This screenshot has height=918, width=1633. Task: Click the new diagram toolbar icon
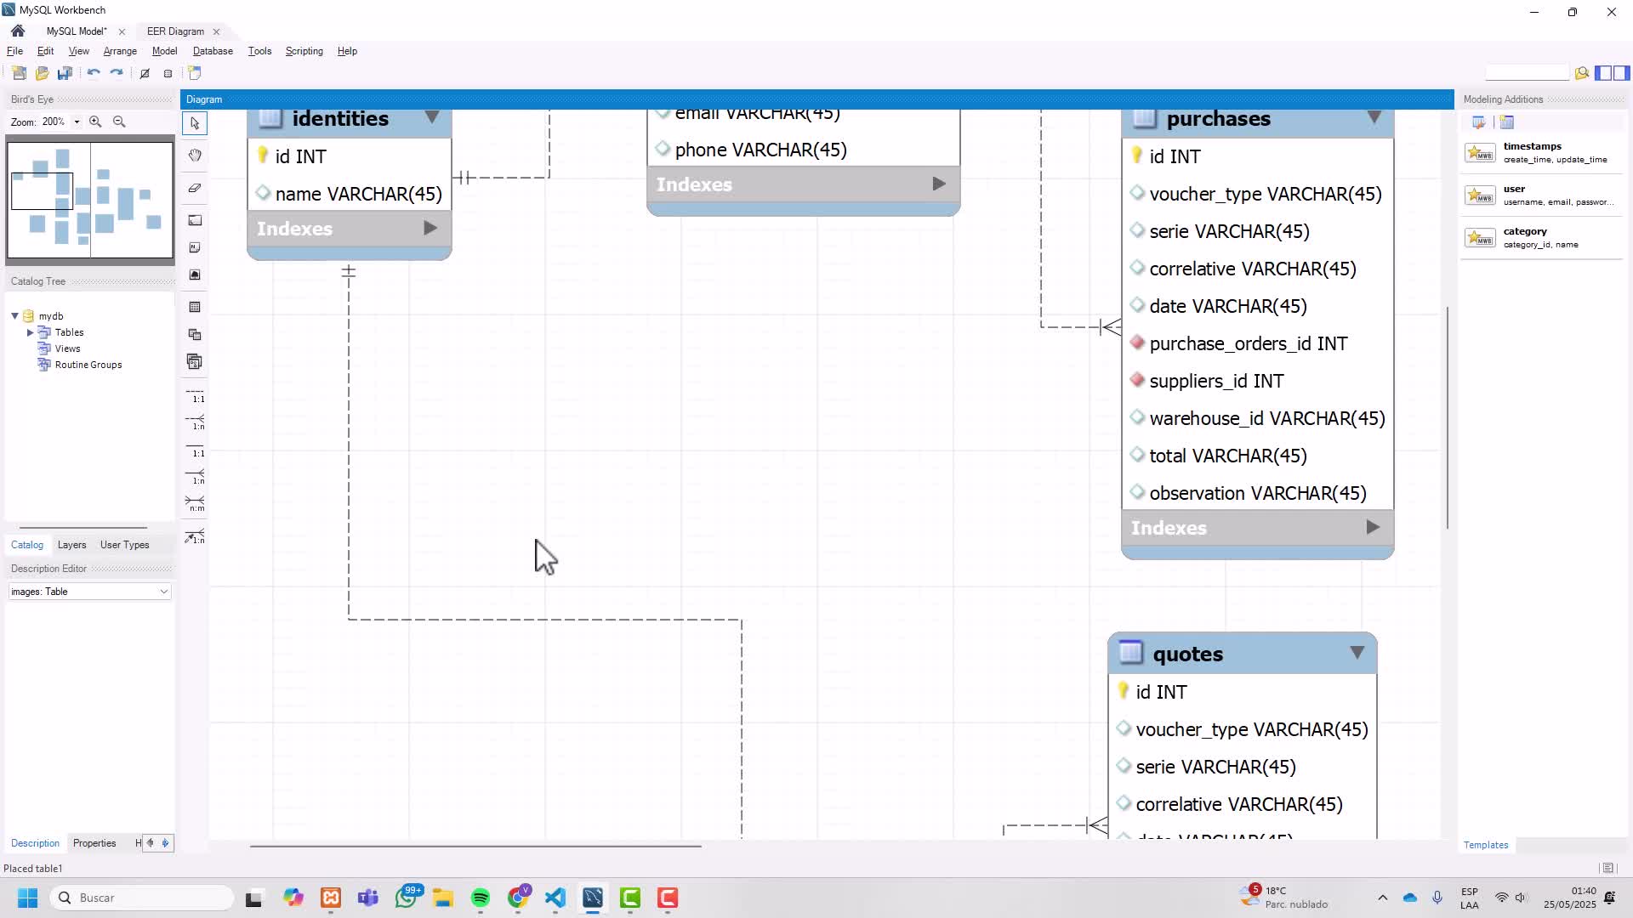click(195, 73)
